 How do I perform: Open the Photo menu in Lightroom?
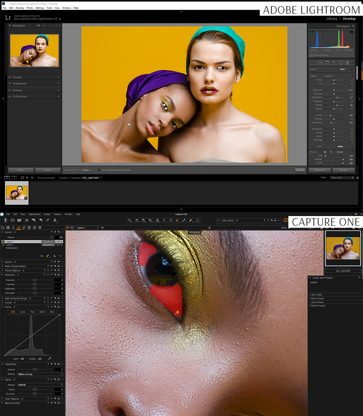coord(30,8)
